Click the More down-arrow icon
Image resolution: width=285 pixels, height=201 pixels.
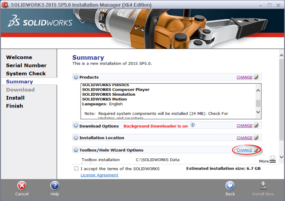[x=272, y=159]
